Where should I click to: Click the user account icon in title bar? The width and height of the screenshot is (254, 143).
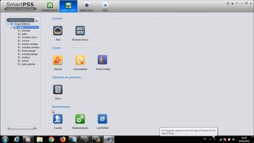pos(227,3)
